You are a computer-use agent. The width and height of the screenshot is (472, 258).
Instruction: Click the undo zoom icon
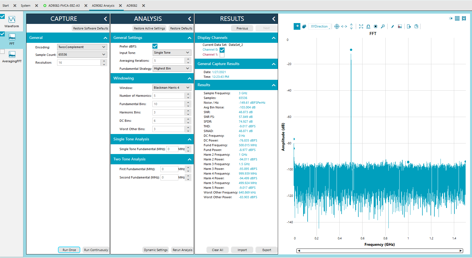(368, 26)
